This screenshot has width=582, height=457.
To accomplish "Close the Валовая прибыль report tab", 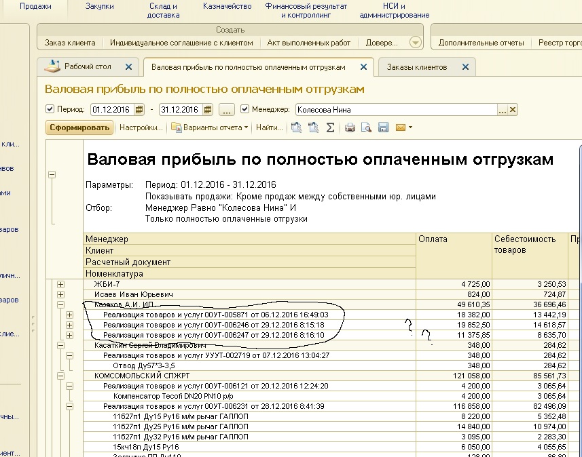I will pos(363,67).
